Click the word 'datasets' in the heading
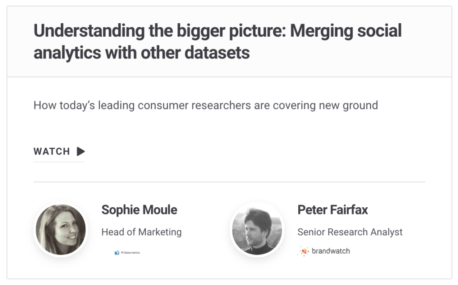Image resolution: width=458 pixels, height=285 pixels. [x=217, y=53]
